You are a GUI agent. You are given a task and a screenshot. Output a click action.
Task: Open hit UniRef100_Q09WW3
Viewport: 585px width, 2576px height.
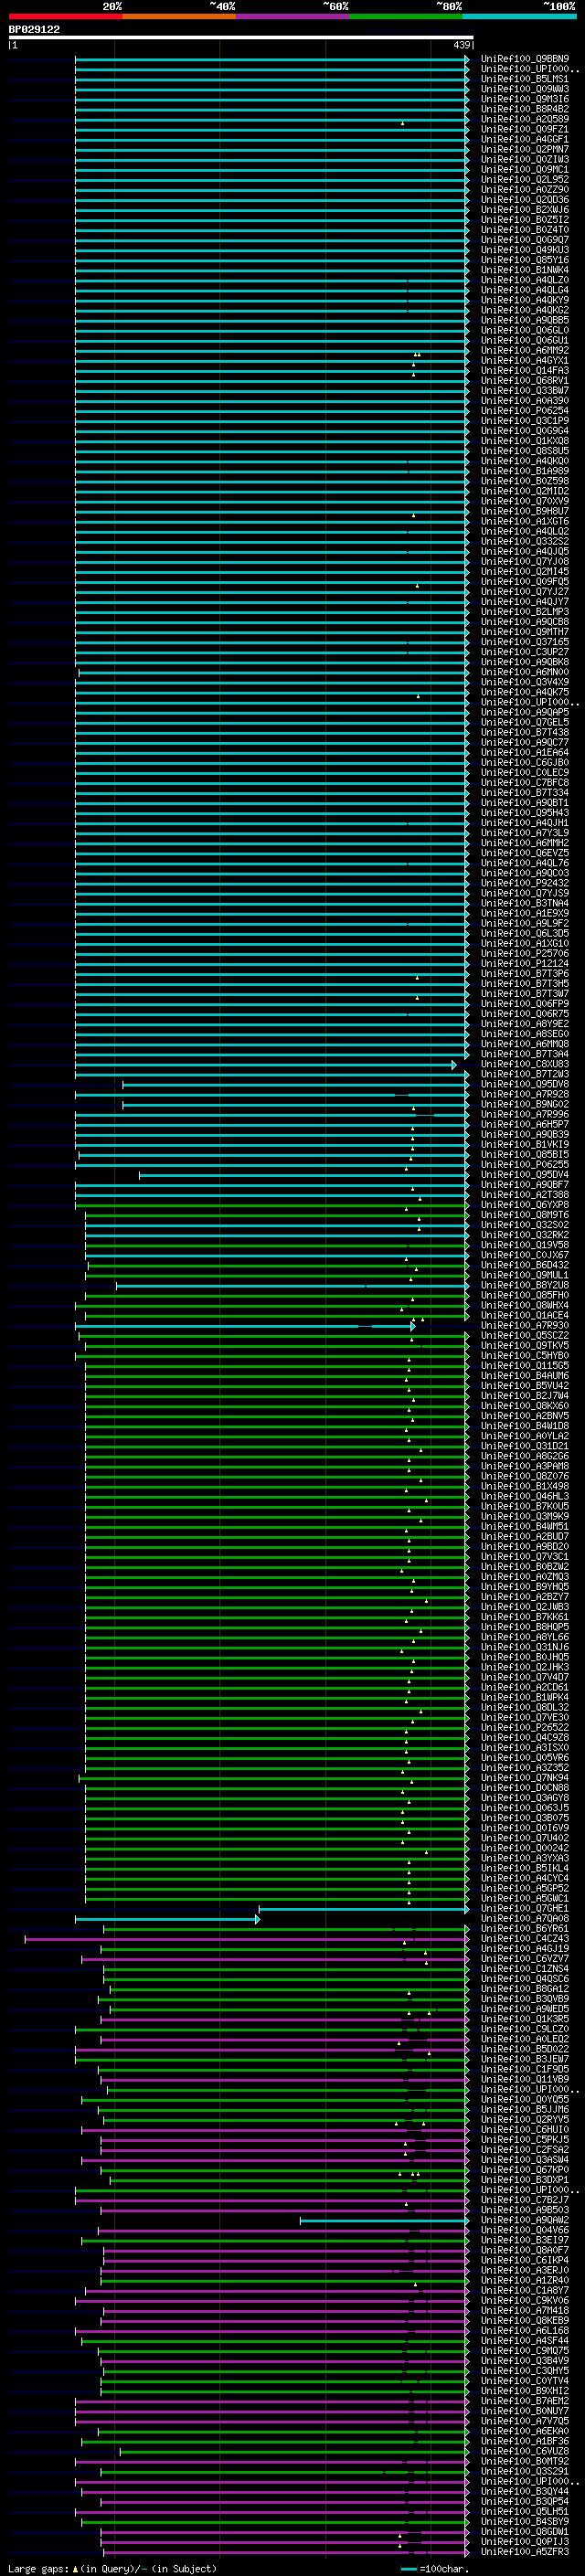tap(525, 89)
